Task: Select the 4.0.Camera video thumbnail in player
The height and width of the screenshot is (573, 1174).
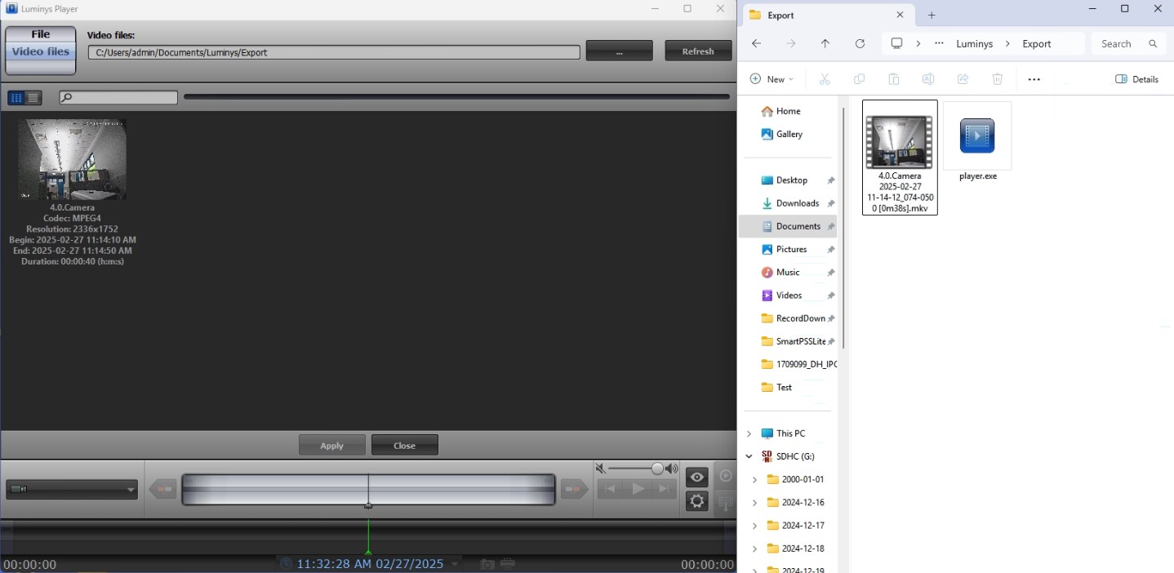Action: pyautogui.click(x=72, y=159)
